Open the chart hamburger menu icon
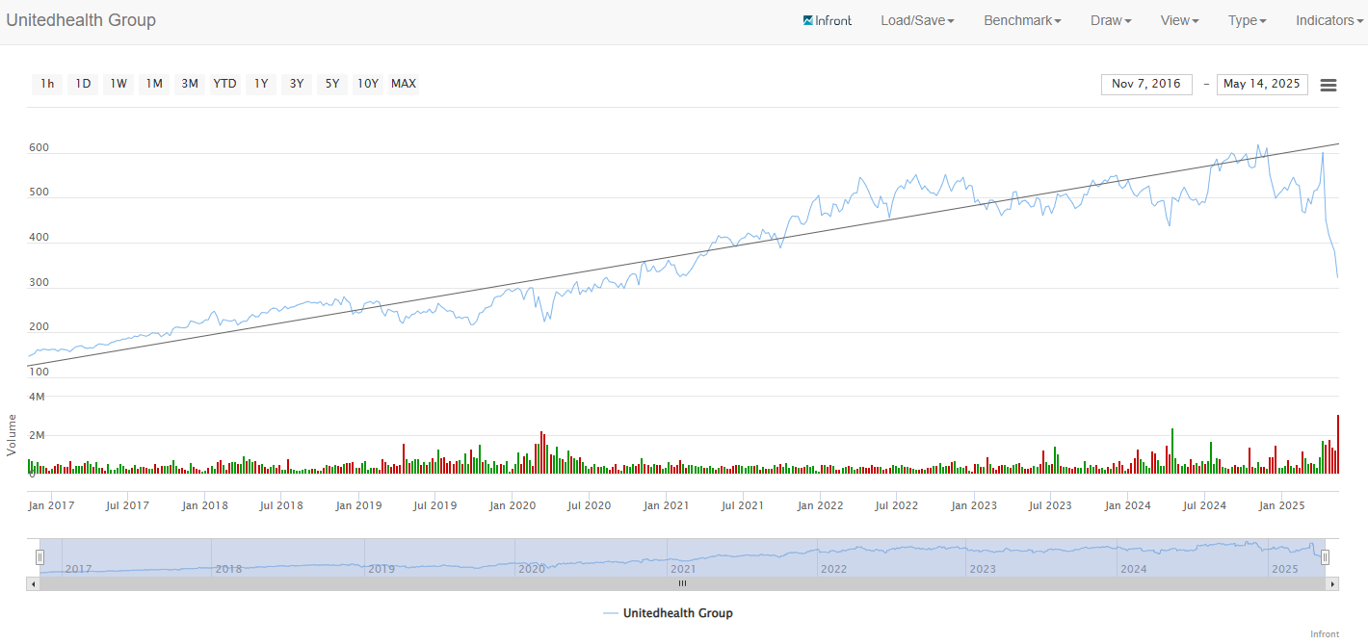The height and width of the screenshot is (644, 1368). (1329, 85)
